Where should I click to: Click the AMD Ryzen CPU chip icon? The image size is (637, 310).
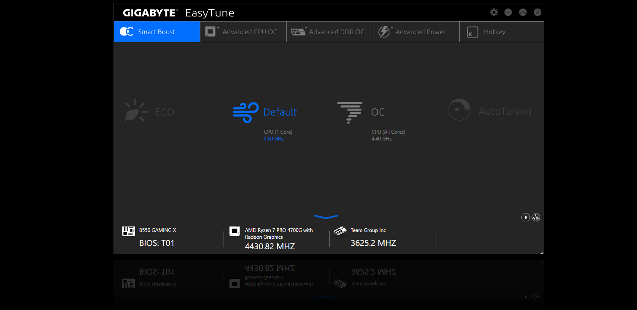[234, 231]
